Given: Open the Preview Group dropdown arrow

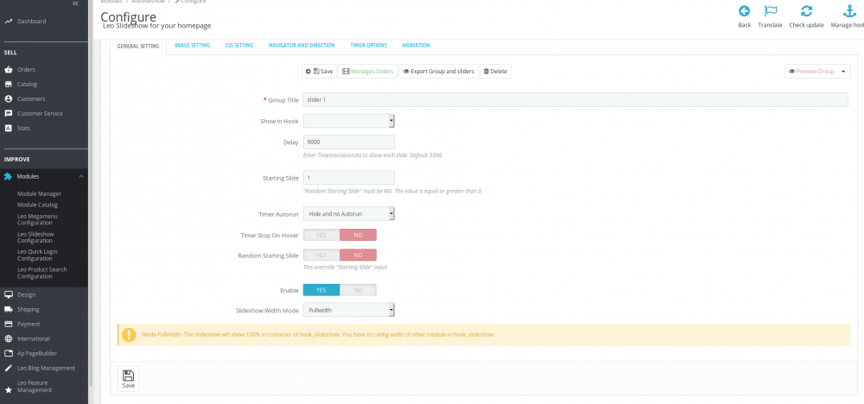Looking at the screenshot, I should click(843, 72).
